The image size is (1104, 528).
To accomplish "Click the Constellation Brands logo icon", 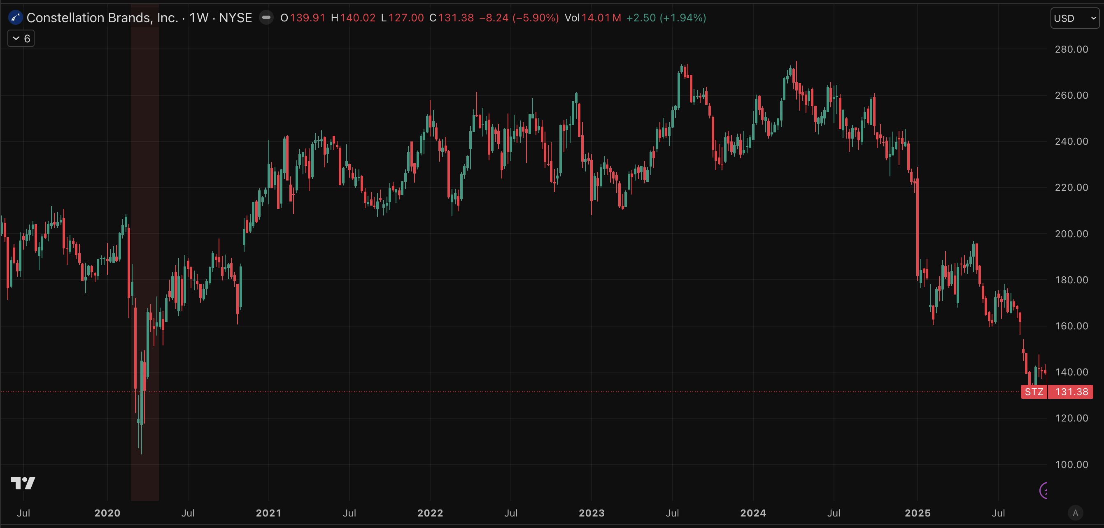I will tap(15, 18).
